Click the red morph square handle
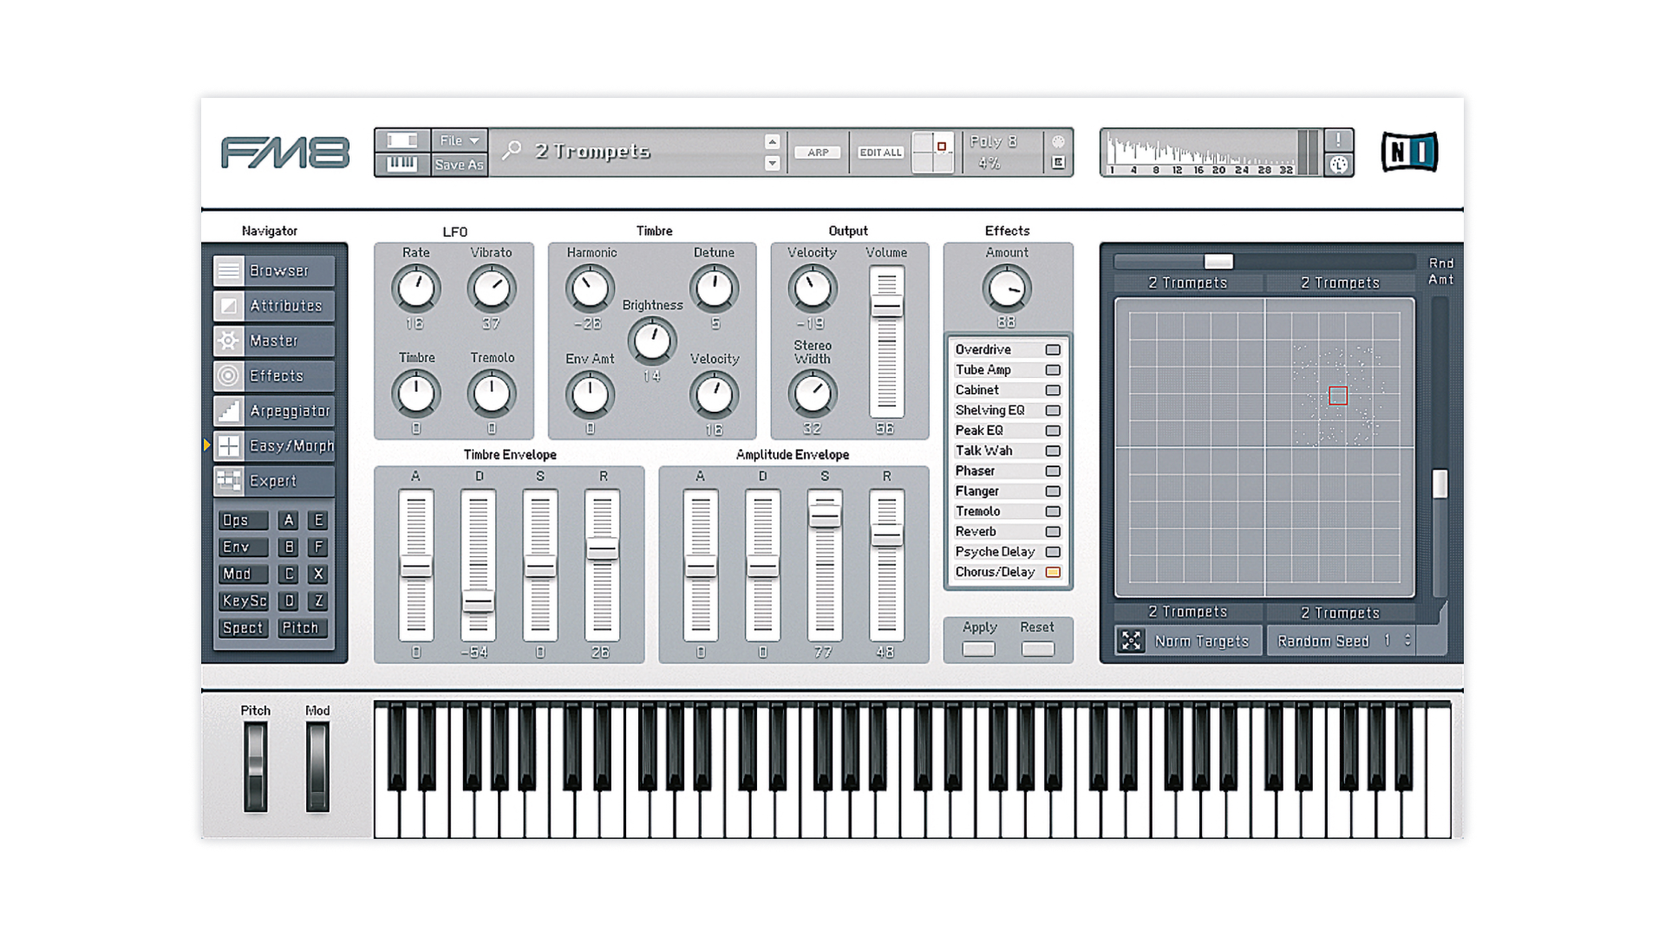Image resolution: width=1665 pixels, height=936 pixels. (1338, 396)
